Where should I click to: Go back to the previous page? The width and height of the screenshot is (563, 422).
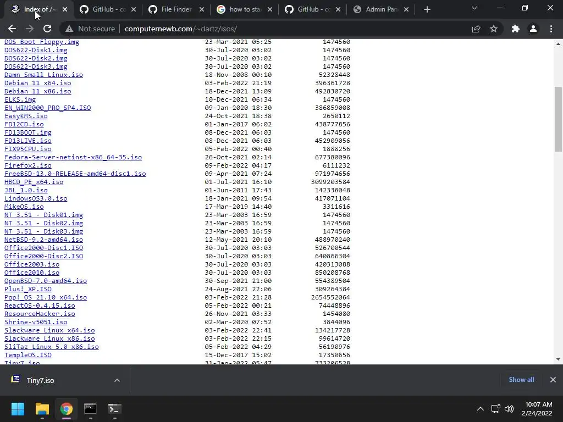12,29
